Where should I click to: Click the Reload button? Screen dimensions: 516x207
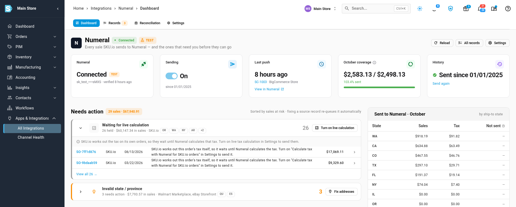[442, 43]
